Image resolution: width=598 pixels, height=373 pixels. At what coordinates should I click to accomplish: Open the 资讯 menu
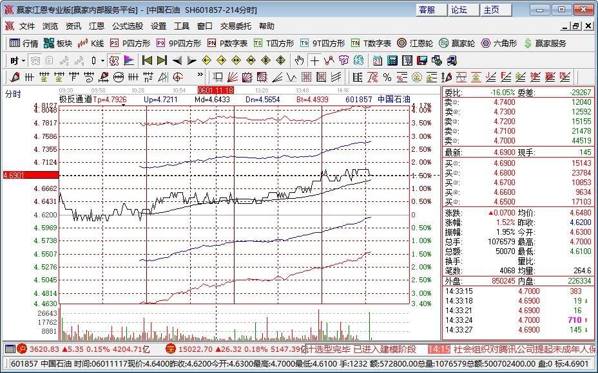pyautogui.click(x=73, y=26)
